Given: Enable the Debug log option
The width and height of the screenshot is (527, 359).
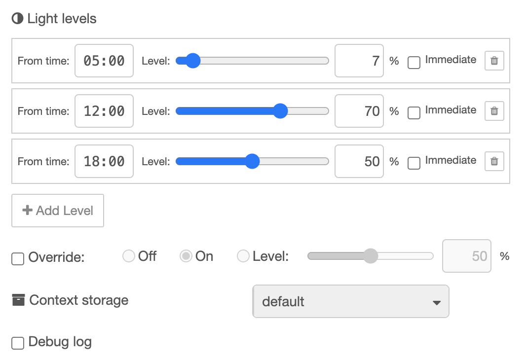Looking at the screenshot, I should [17, 342].
